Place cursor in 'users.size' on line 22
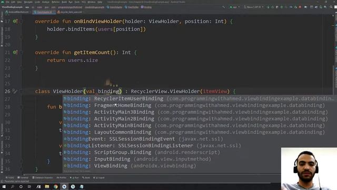The image size is (337, 190). tap(83, 60)
